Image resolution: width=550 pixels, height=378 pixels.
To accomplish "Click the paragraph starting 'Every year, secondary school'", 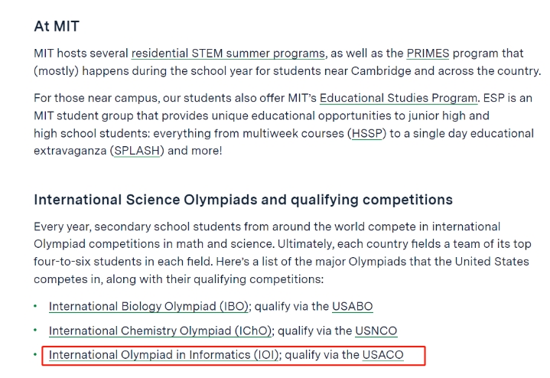I will tap(282, 253).
